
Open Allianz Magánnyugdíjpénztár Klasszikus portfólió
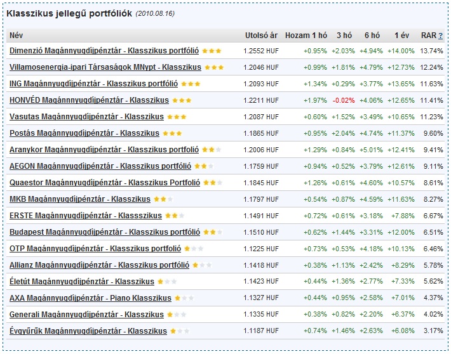coord(99,265)
